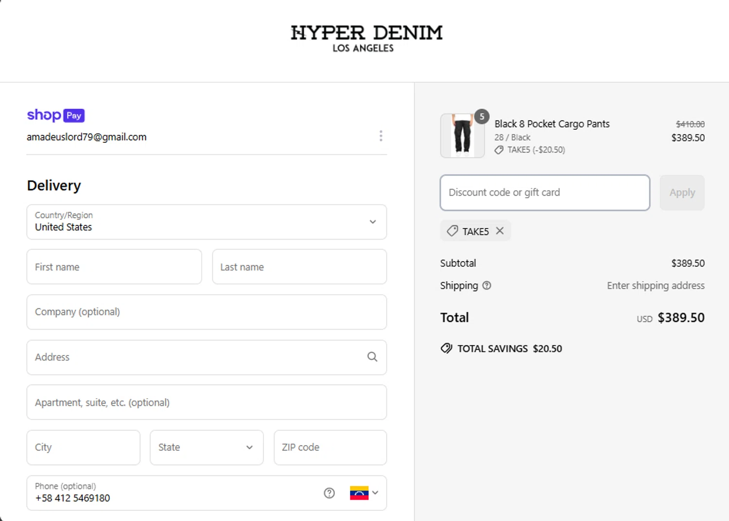Screen dimensions: 729x521
Task: Click the Total $389.50 amount
Action: point(681,318)
